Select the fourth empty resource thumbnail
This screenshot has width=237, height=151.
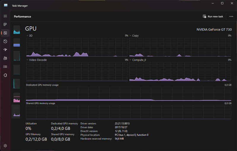tap(17, 70)
